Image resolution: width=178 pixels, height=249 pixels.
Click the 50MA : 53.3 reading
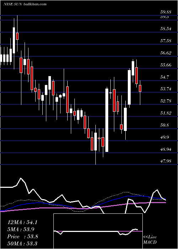click(22, 244)
